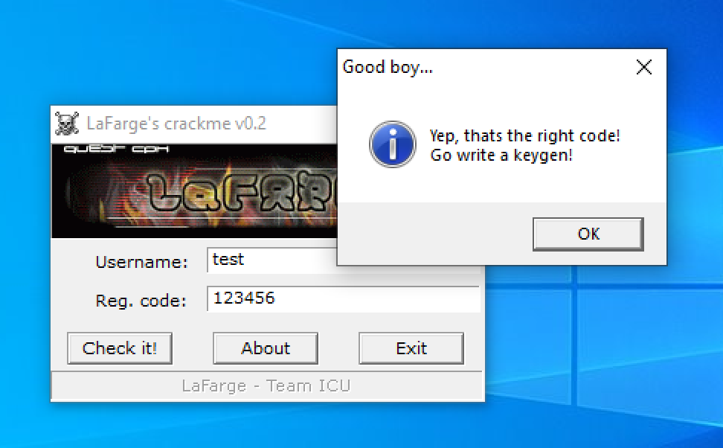Click the Check it! button
Image resolution: width=723 pixels, height=448 pixels.
click(x=120, y=348)
